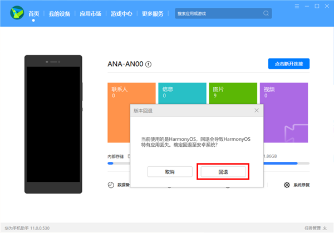Click the 数据备份 clock icon
This screenshot has height=233, width=334.
tap(111, 185)
